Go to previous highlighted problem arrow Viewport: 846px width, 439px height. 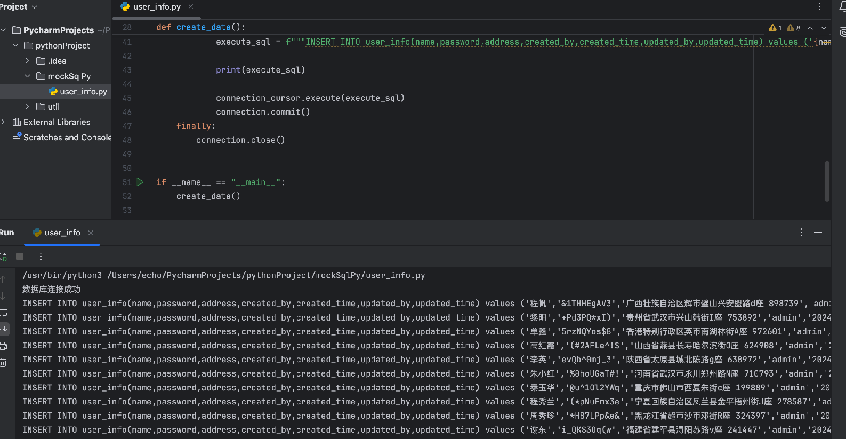coord(810,28)
